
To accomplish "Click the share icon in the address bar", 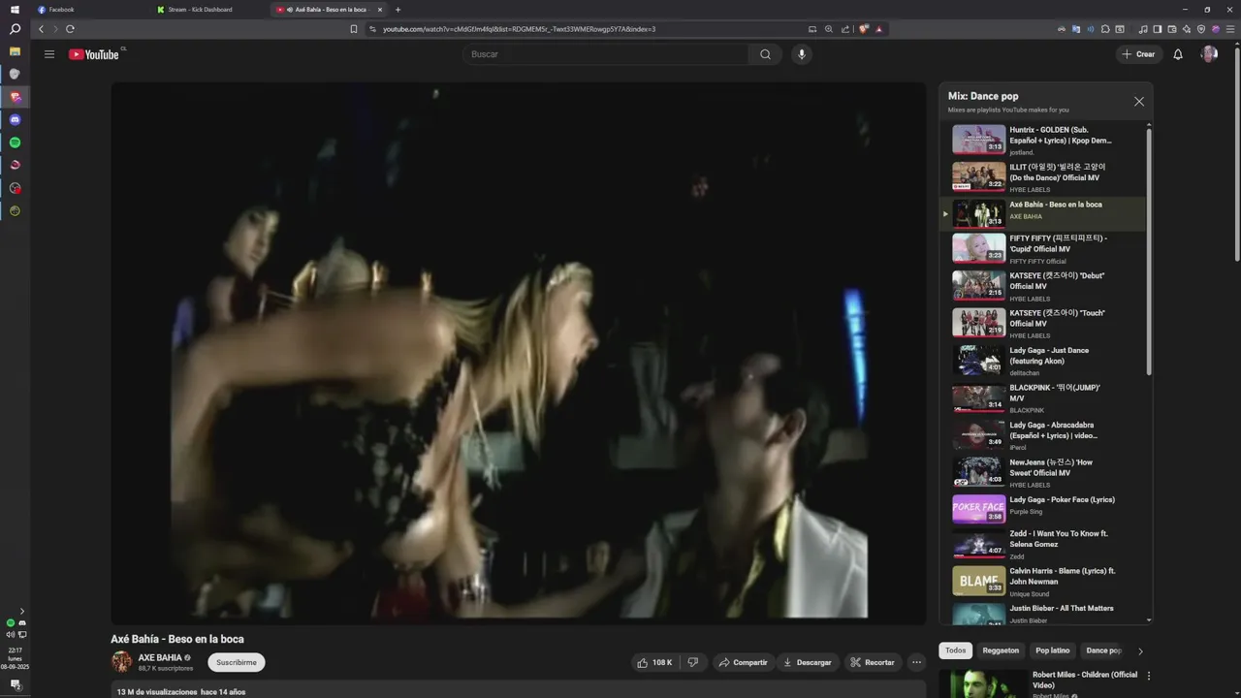I will click(845, 29).
